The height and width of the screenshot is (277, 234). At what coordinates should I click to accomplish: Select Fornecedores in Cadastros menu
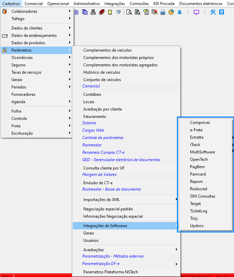point(37,94)
